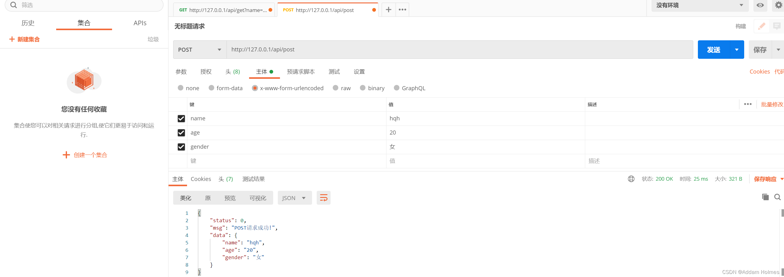Screen dimensions: 784x277
Task: Click 新建集合 to create new collection
Action: (25, 39)
